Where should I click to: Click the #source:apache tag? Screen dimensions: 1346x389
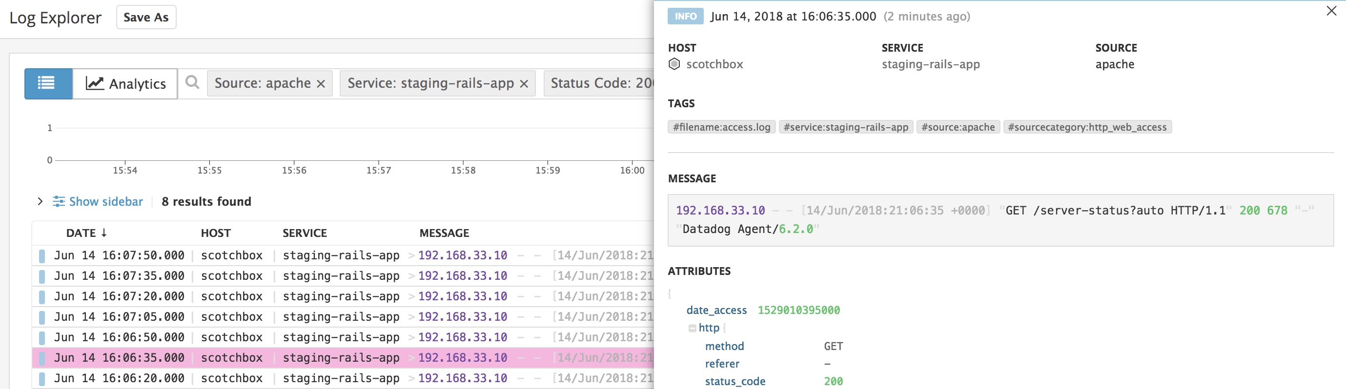958,127
